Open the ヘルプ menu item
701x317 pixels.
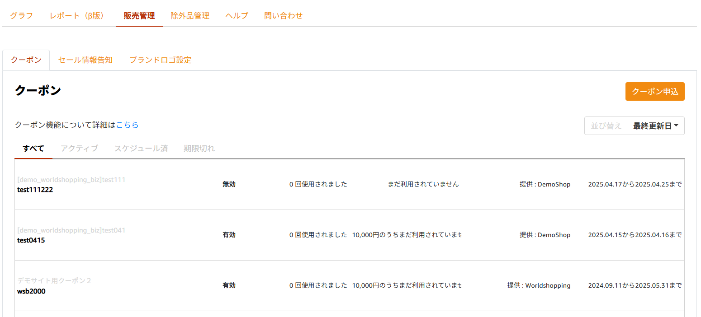pyautogui.click(x=237, y=16)
